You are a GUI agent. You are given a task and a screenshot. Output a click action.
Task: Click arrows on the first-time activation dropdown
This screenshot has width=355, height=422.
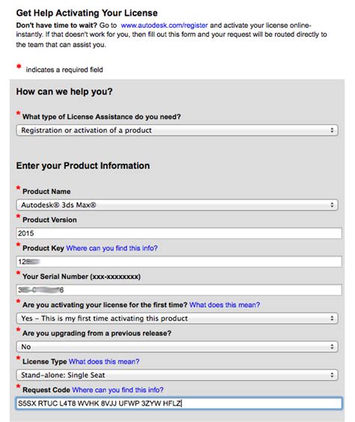pyautogui.click(x=332, y=319)
